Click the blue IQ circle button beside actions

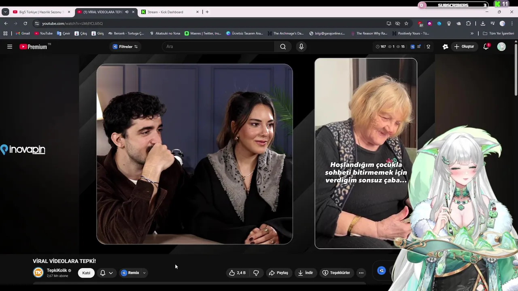381,271
